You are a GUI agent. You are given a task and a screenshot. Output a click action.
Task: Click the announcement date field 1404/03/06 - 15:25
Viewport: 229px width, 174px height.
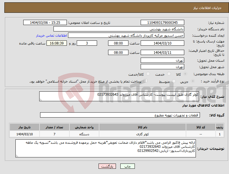pos(45,22)
